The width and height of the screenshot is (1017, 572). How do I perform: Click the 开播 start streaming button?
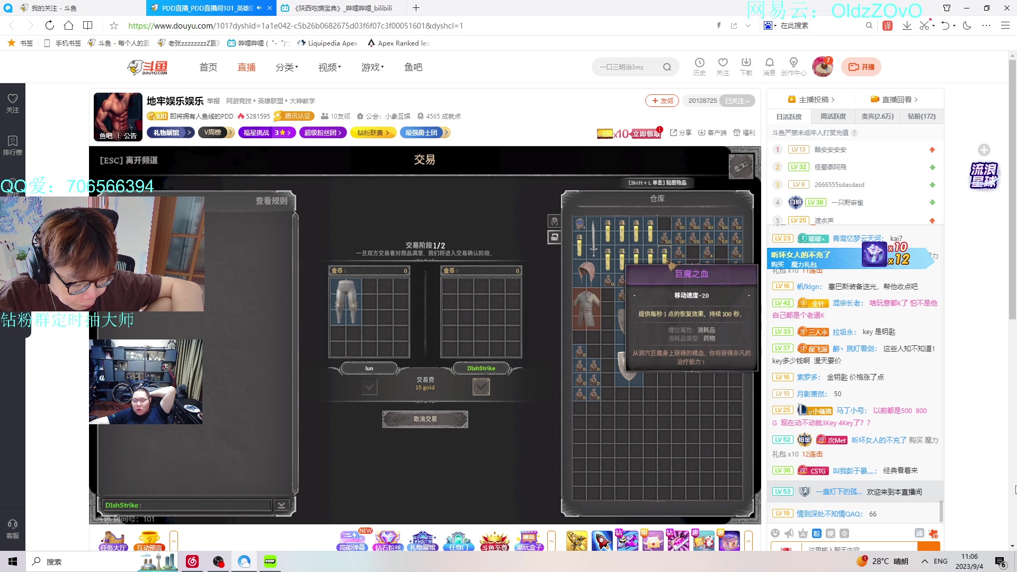pyautogui.click(x=861, y=67)
